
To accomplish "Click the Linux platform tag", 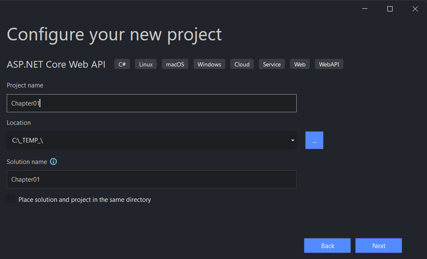I will [146, 64].
